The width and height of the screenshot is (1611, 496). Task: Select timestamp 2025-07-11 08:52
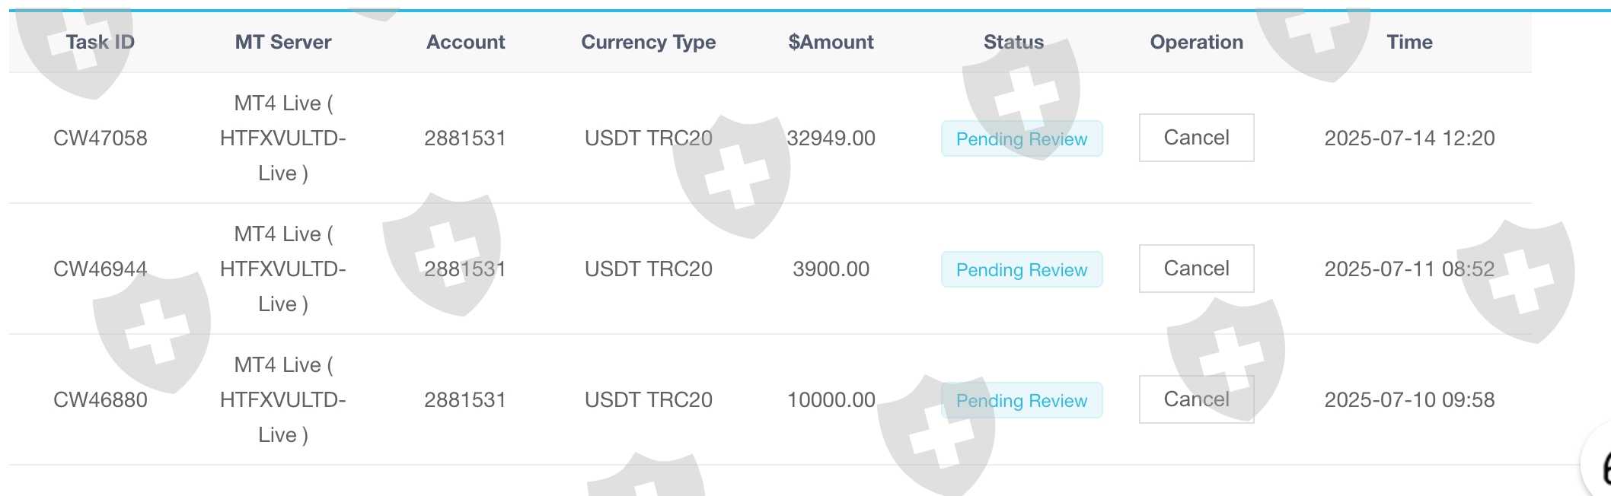(x=1409, y=269)
